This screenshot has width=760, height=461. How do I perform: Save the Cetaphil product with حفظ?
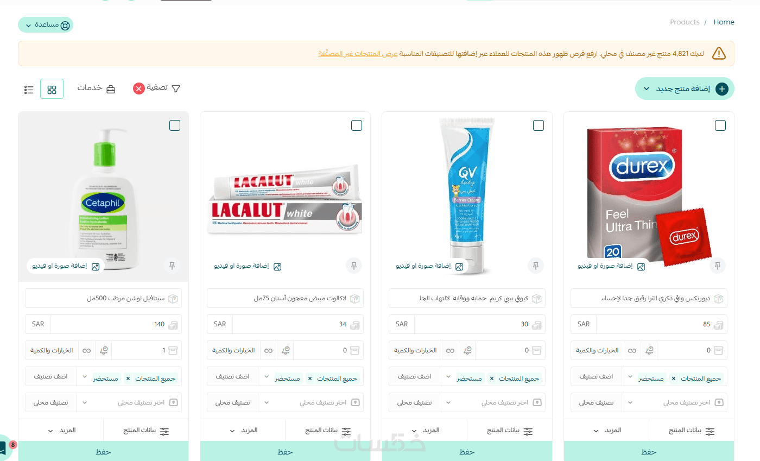pyautogui.click(x=103, y=451)
